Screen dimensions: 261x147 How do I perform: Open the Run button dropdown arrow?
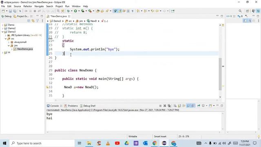tap(79, 11)
